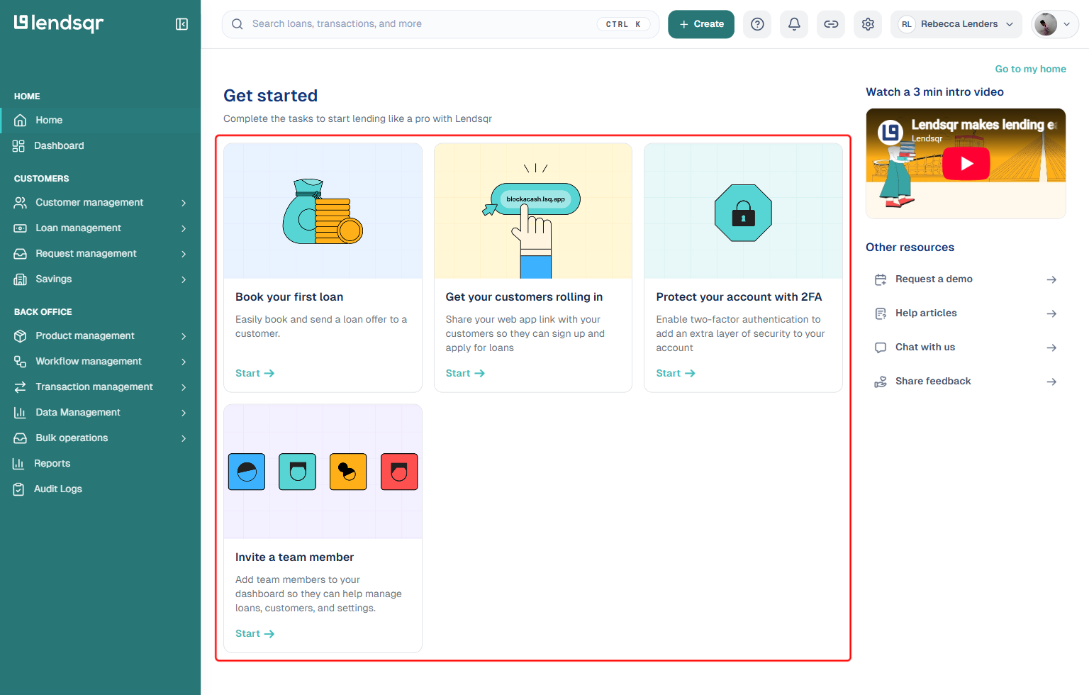Click the Customer management people icon
Viewport: 1089px width, 695px height.
tap(21, 202)
